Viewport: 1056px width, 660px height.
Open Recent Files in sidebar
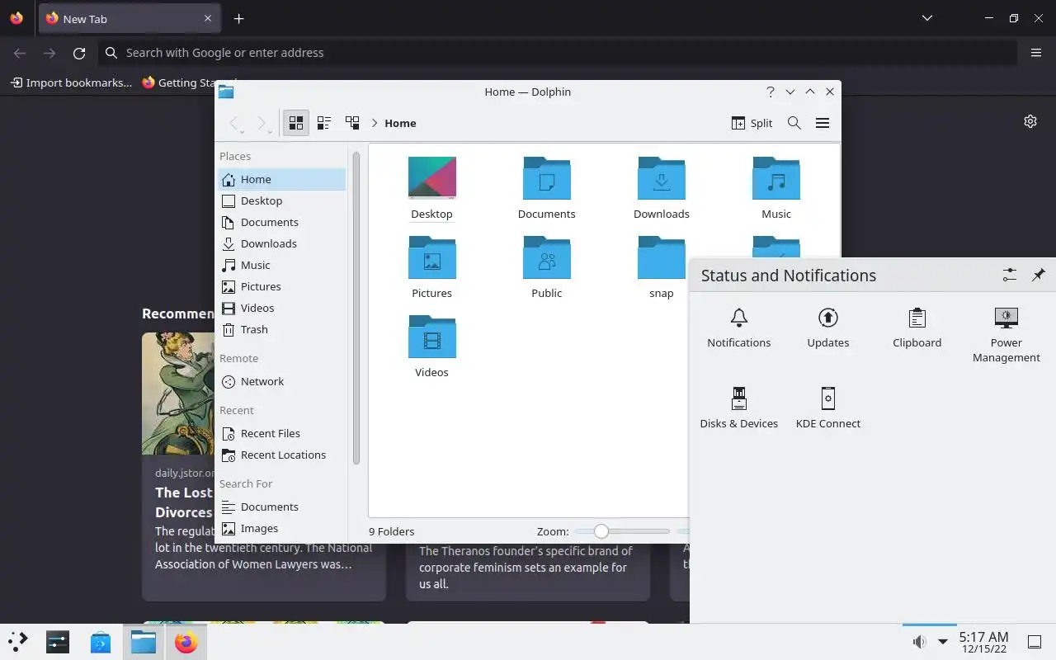point(281,433)
